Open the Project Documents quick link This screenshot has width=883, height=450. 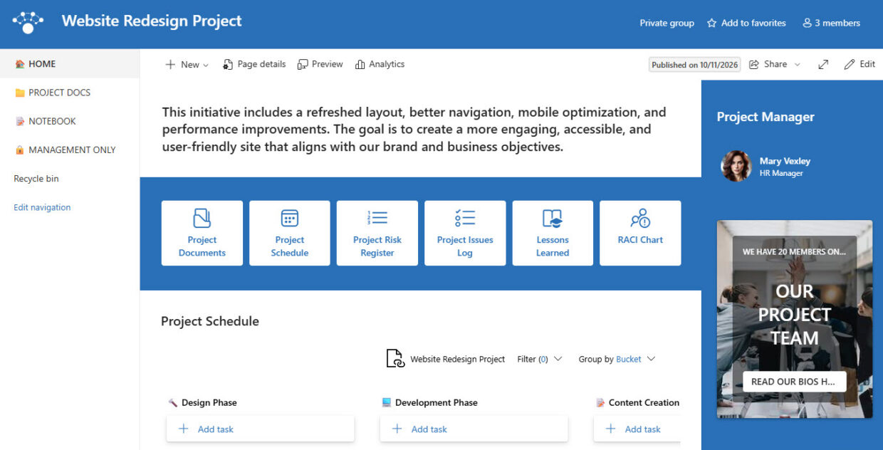(202, 233)
